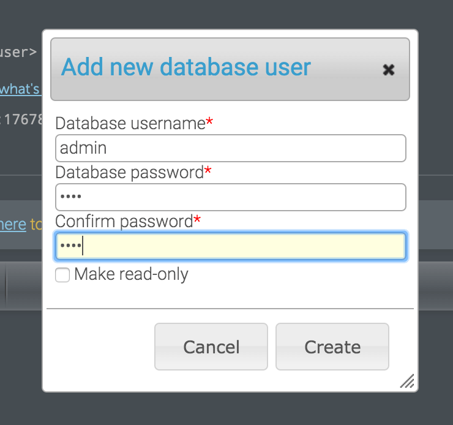
Task: Click the "user>" text behind the dialog
Action: [18, 52]
